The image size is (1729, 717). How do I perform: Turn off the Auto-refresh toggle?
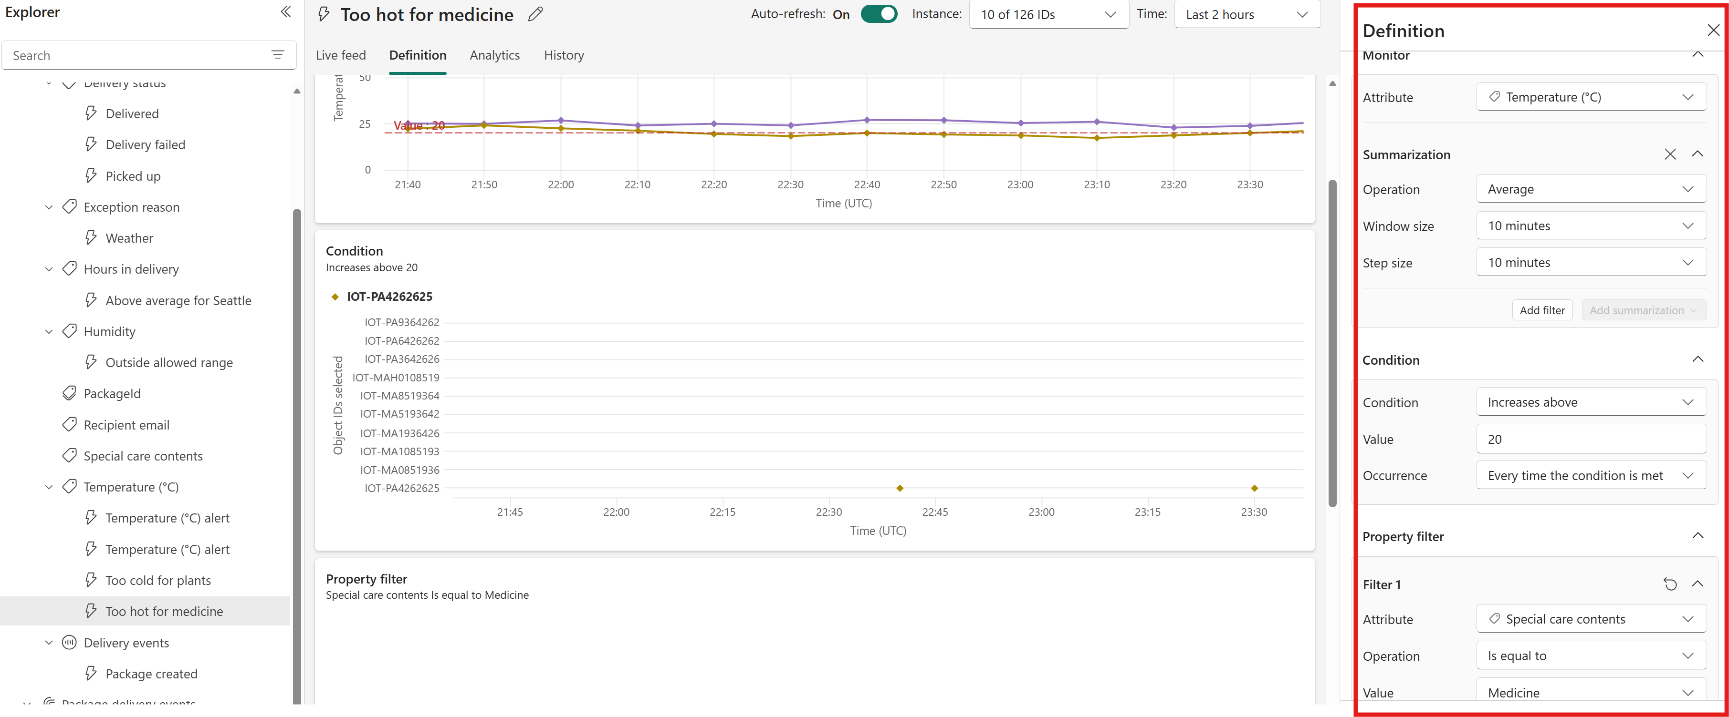pyautogui.click(x=879, y=14)
